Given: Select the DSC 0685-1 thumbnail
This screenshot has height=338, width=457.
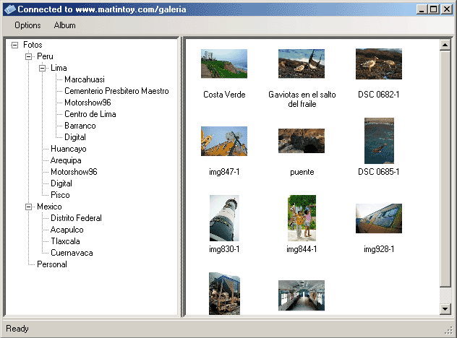Looking at the screenshot, I should (x=379, y=141).
